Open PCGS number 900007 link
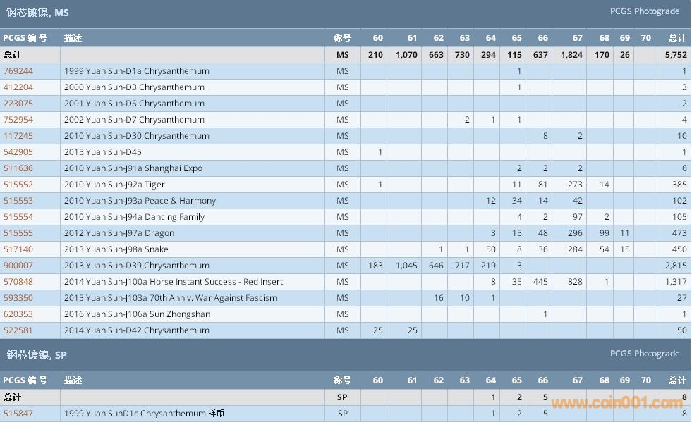Screen dimensions: 692x422 tap(18, 266)
